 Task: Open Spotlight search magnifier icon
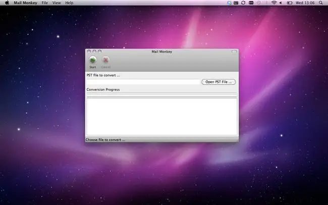pyautogui.click(x=320, y=3)
